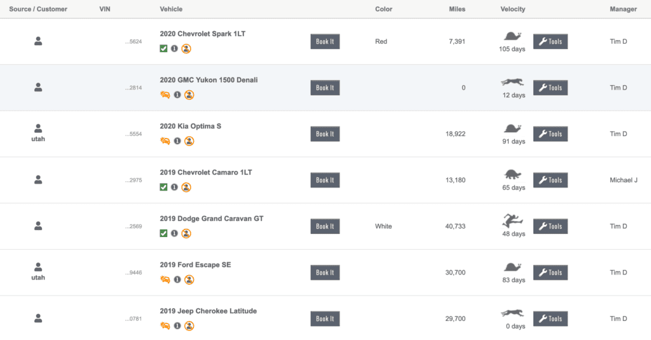Image resolution: width=651 pixels, height=340 pixels.
Task: Click Book It for the 2019 Chevrolet Camaro
Action: [x=325, y=180]
